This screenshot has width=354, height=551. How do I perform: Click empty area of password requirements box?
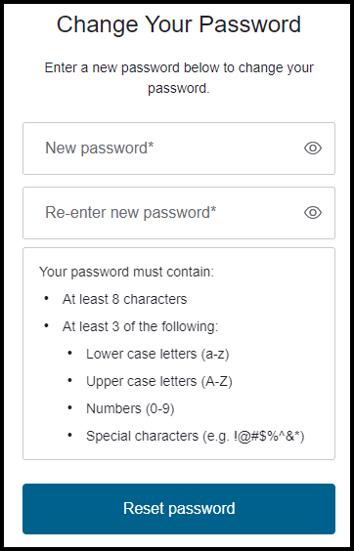click(x=275, y=317)
